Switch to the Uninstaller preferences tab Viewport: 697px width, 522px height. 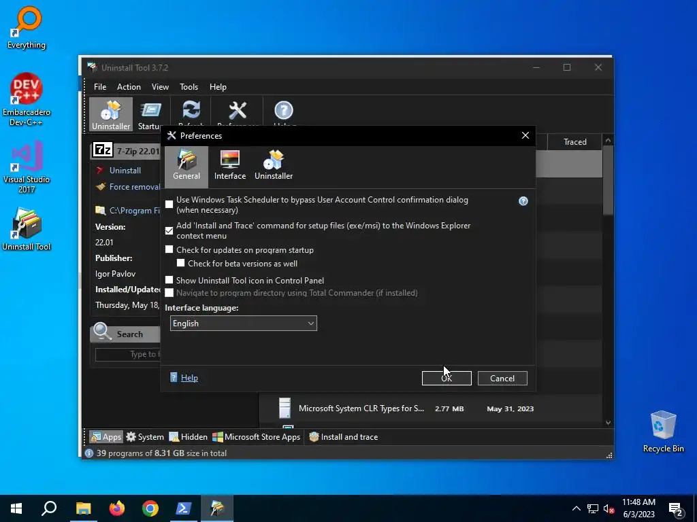[274, 166]
